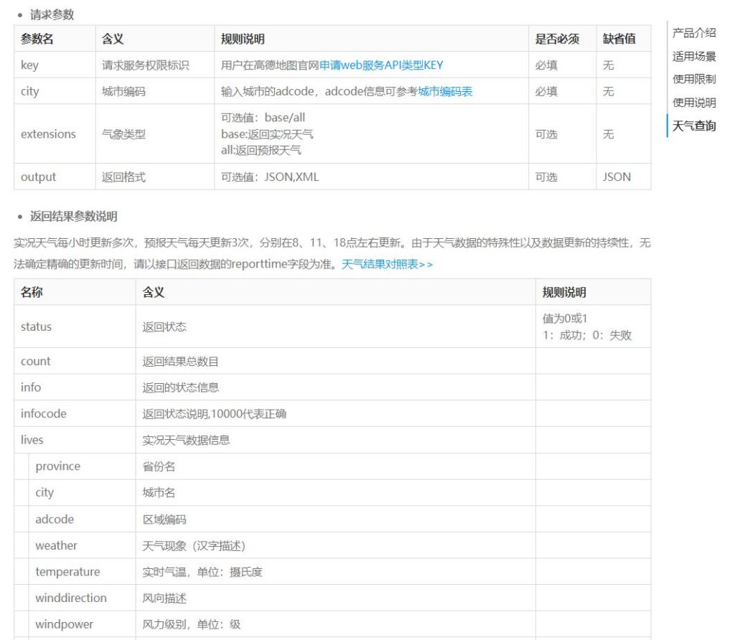
Task: Click the winddirection field name
Action: 71,598
